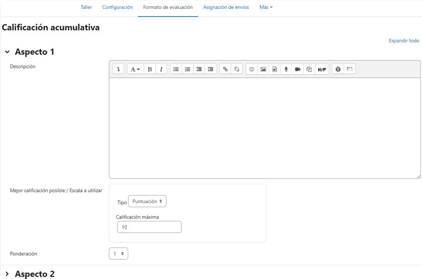Click inside the Descripción text area
The height and width of the screenshot is (279, 422).
265,128
